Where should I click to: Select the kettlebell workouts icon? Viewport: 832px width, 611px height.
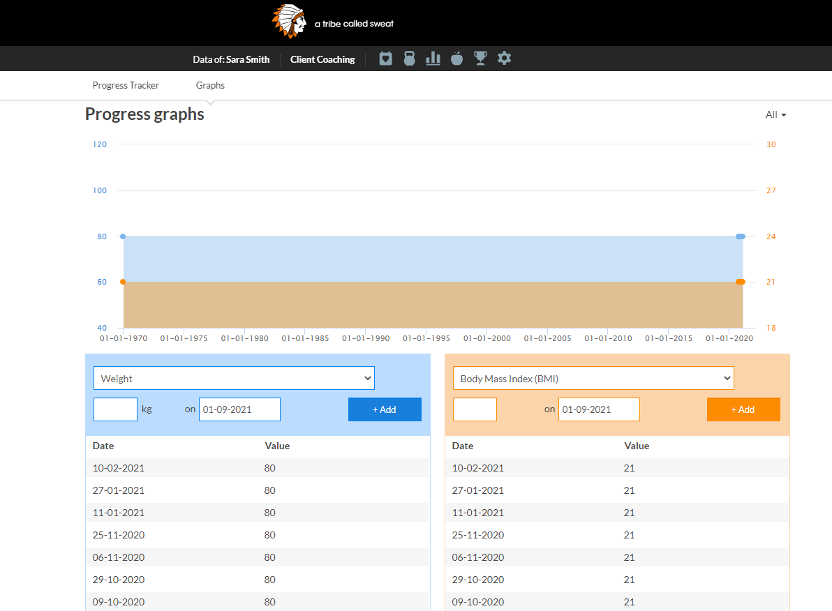pos(409,59)
